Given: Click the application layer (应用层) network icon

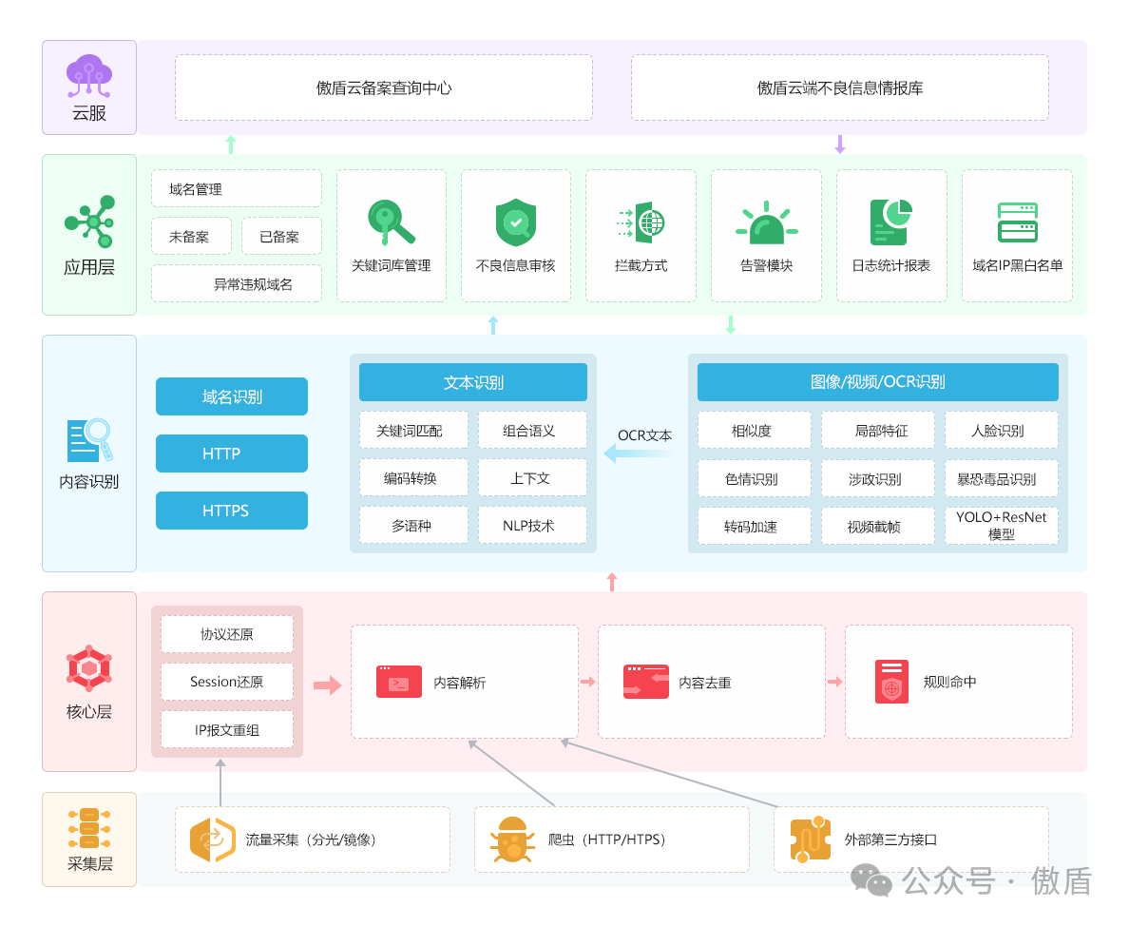Looking at the screenshot, I should coord(89,221).
